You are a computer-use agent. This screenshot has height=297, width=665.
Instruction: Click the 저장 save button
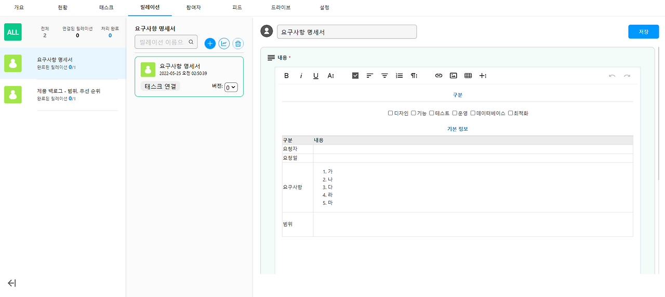[643, 32]
